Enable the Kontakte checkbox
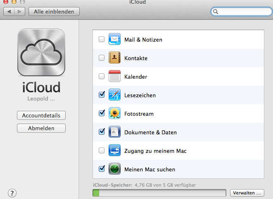273x199 pixels. 102,58
